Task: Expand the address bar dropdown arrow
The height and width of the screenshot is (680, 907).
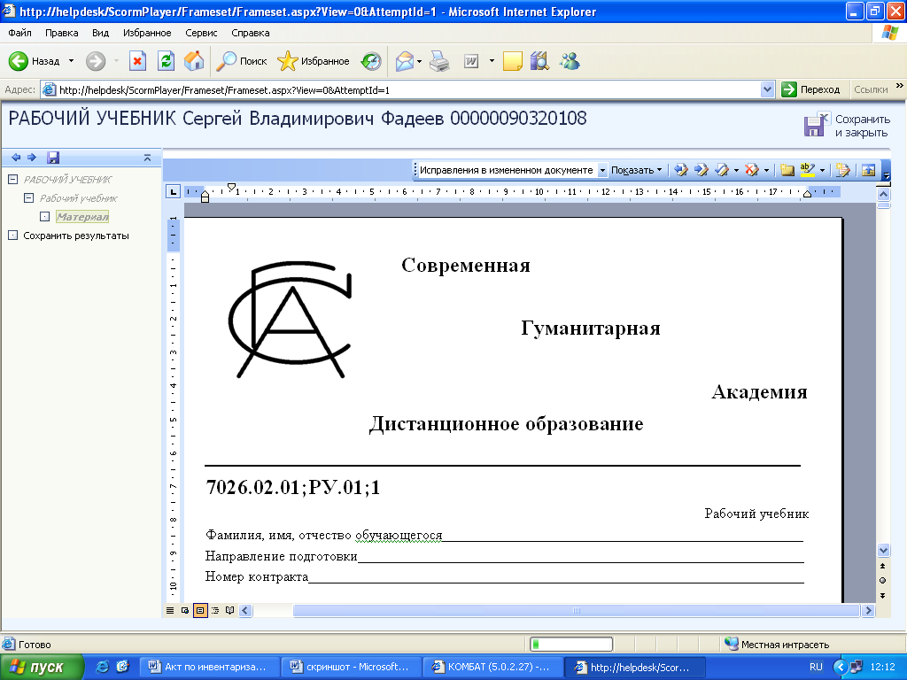Action: tap(768, 89)
